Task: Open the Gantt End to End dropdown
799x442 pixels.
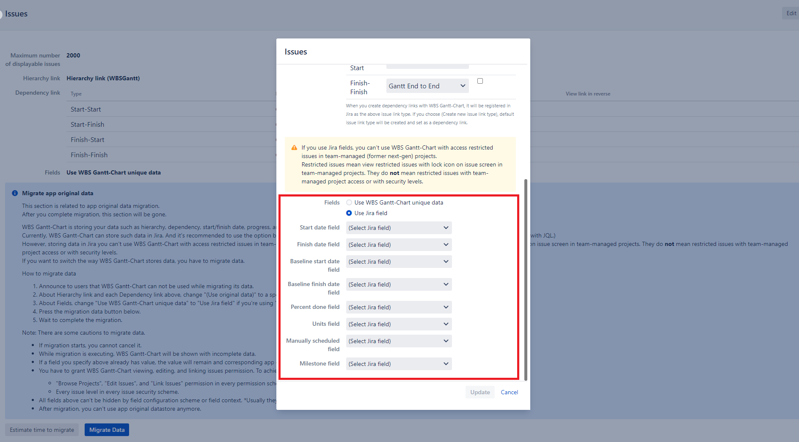Action: [x=427, y=86]
